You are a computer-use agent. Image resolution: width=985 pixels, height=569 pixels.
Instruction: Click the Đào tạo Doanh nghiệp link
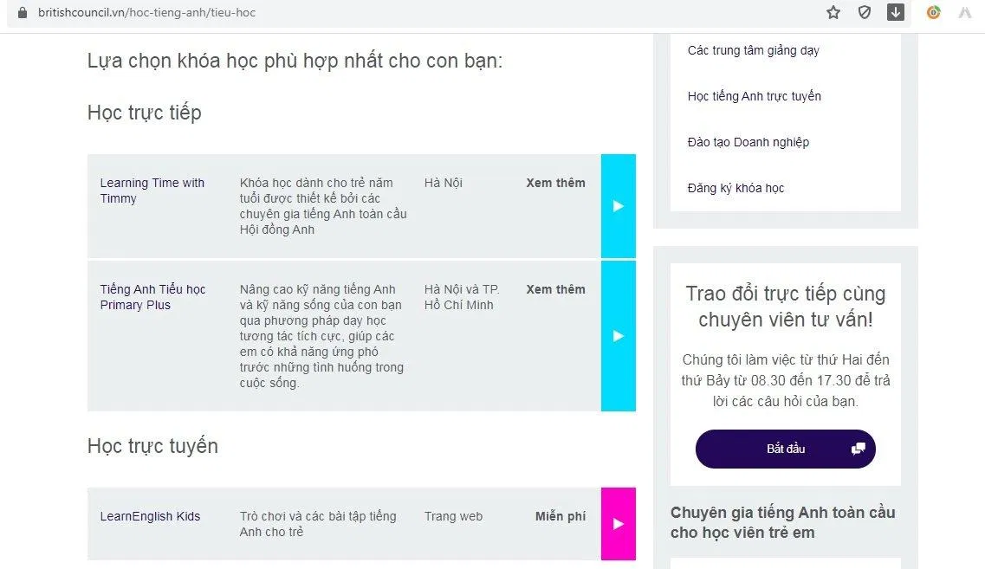point(748,142)
